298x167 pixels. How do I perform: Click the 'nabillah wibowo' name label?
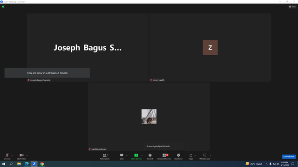tap(97, 149)
